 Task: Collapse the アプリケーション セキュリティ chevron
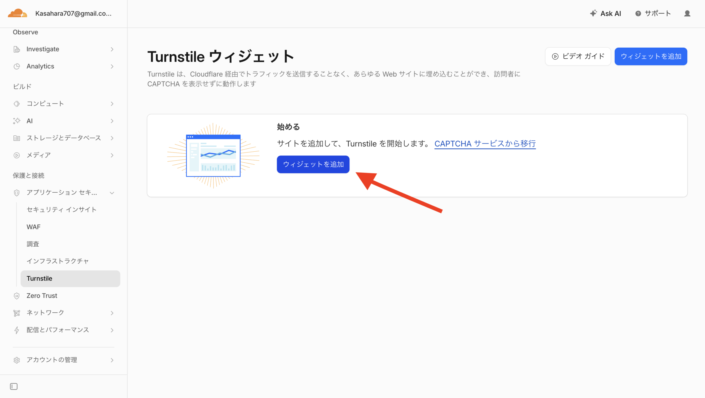(112, 193)
